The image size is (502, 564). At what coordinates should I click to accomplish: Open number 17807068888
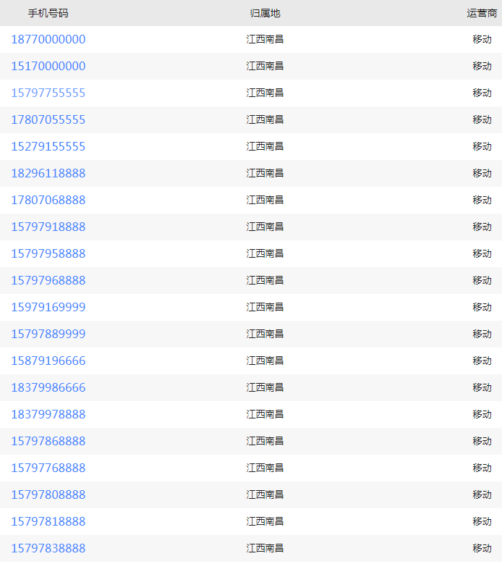[x=48, y=200]
